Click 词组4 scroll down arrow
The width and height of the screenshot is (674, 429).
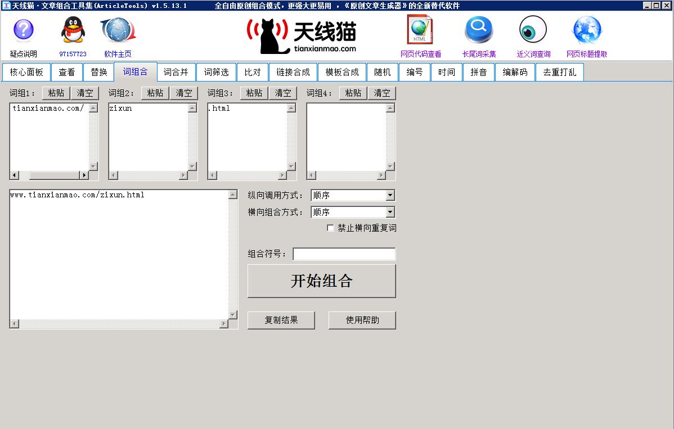(x=390, y=166)
